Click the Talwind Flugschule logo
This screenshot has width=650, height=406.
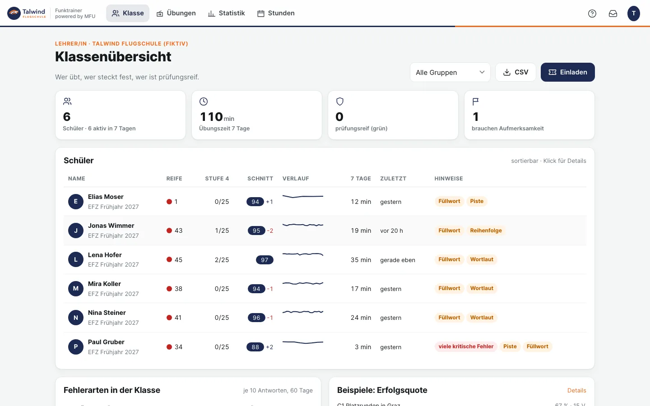click(x=27, y=14)
